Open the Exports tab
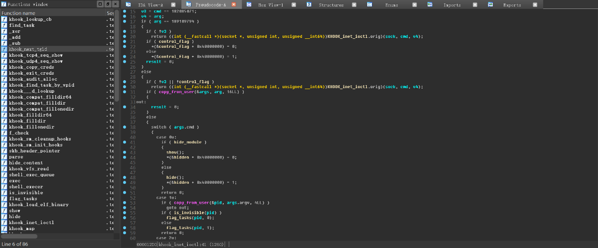 [512, 4]
